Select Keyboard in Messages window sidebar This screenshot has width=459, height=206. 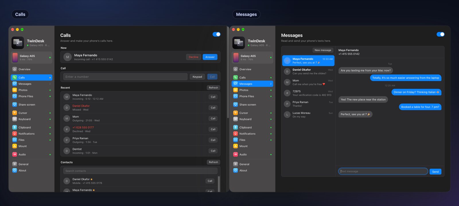(252, 119)
